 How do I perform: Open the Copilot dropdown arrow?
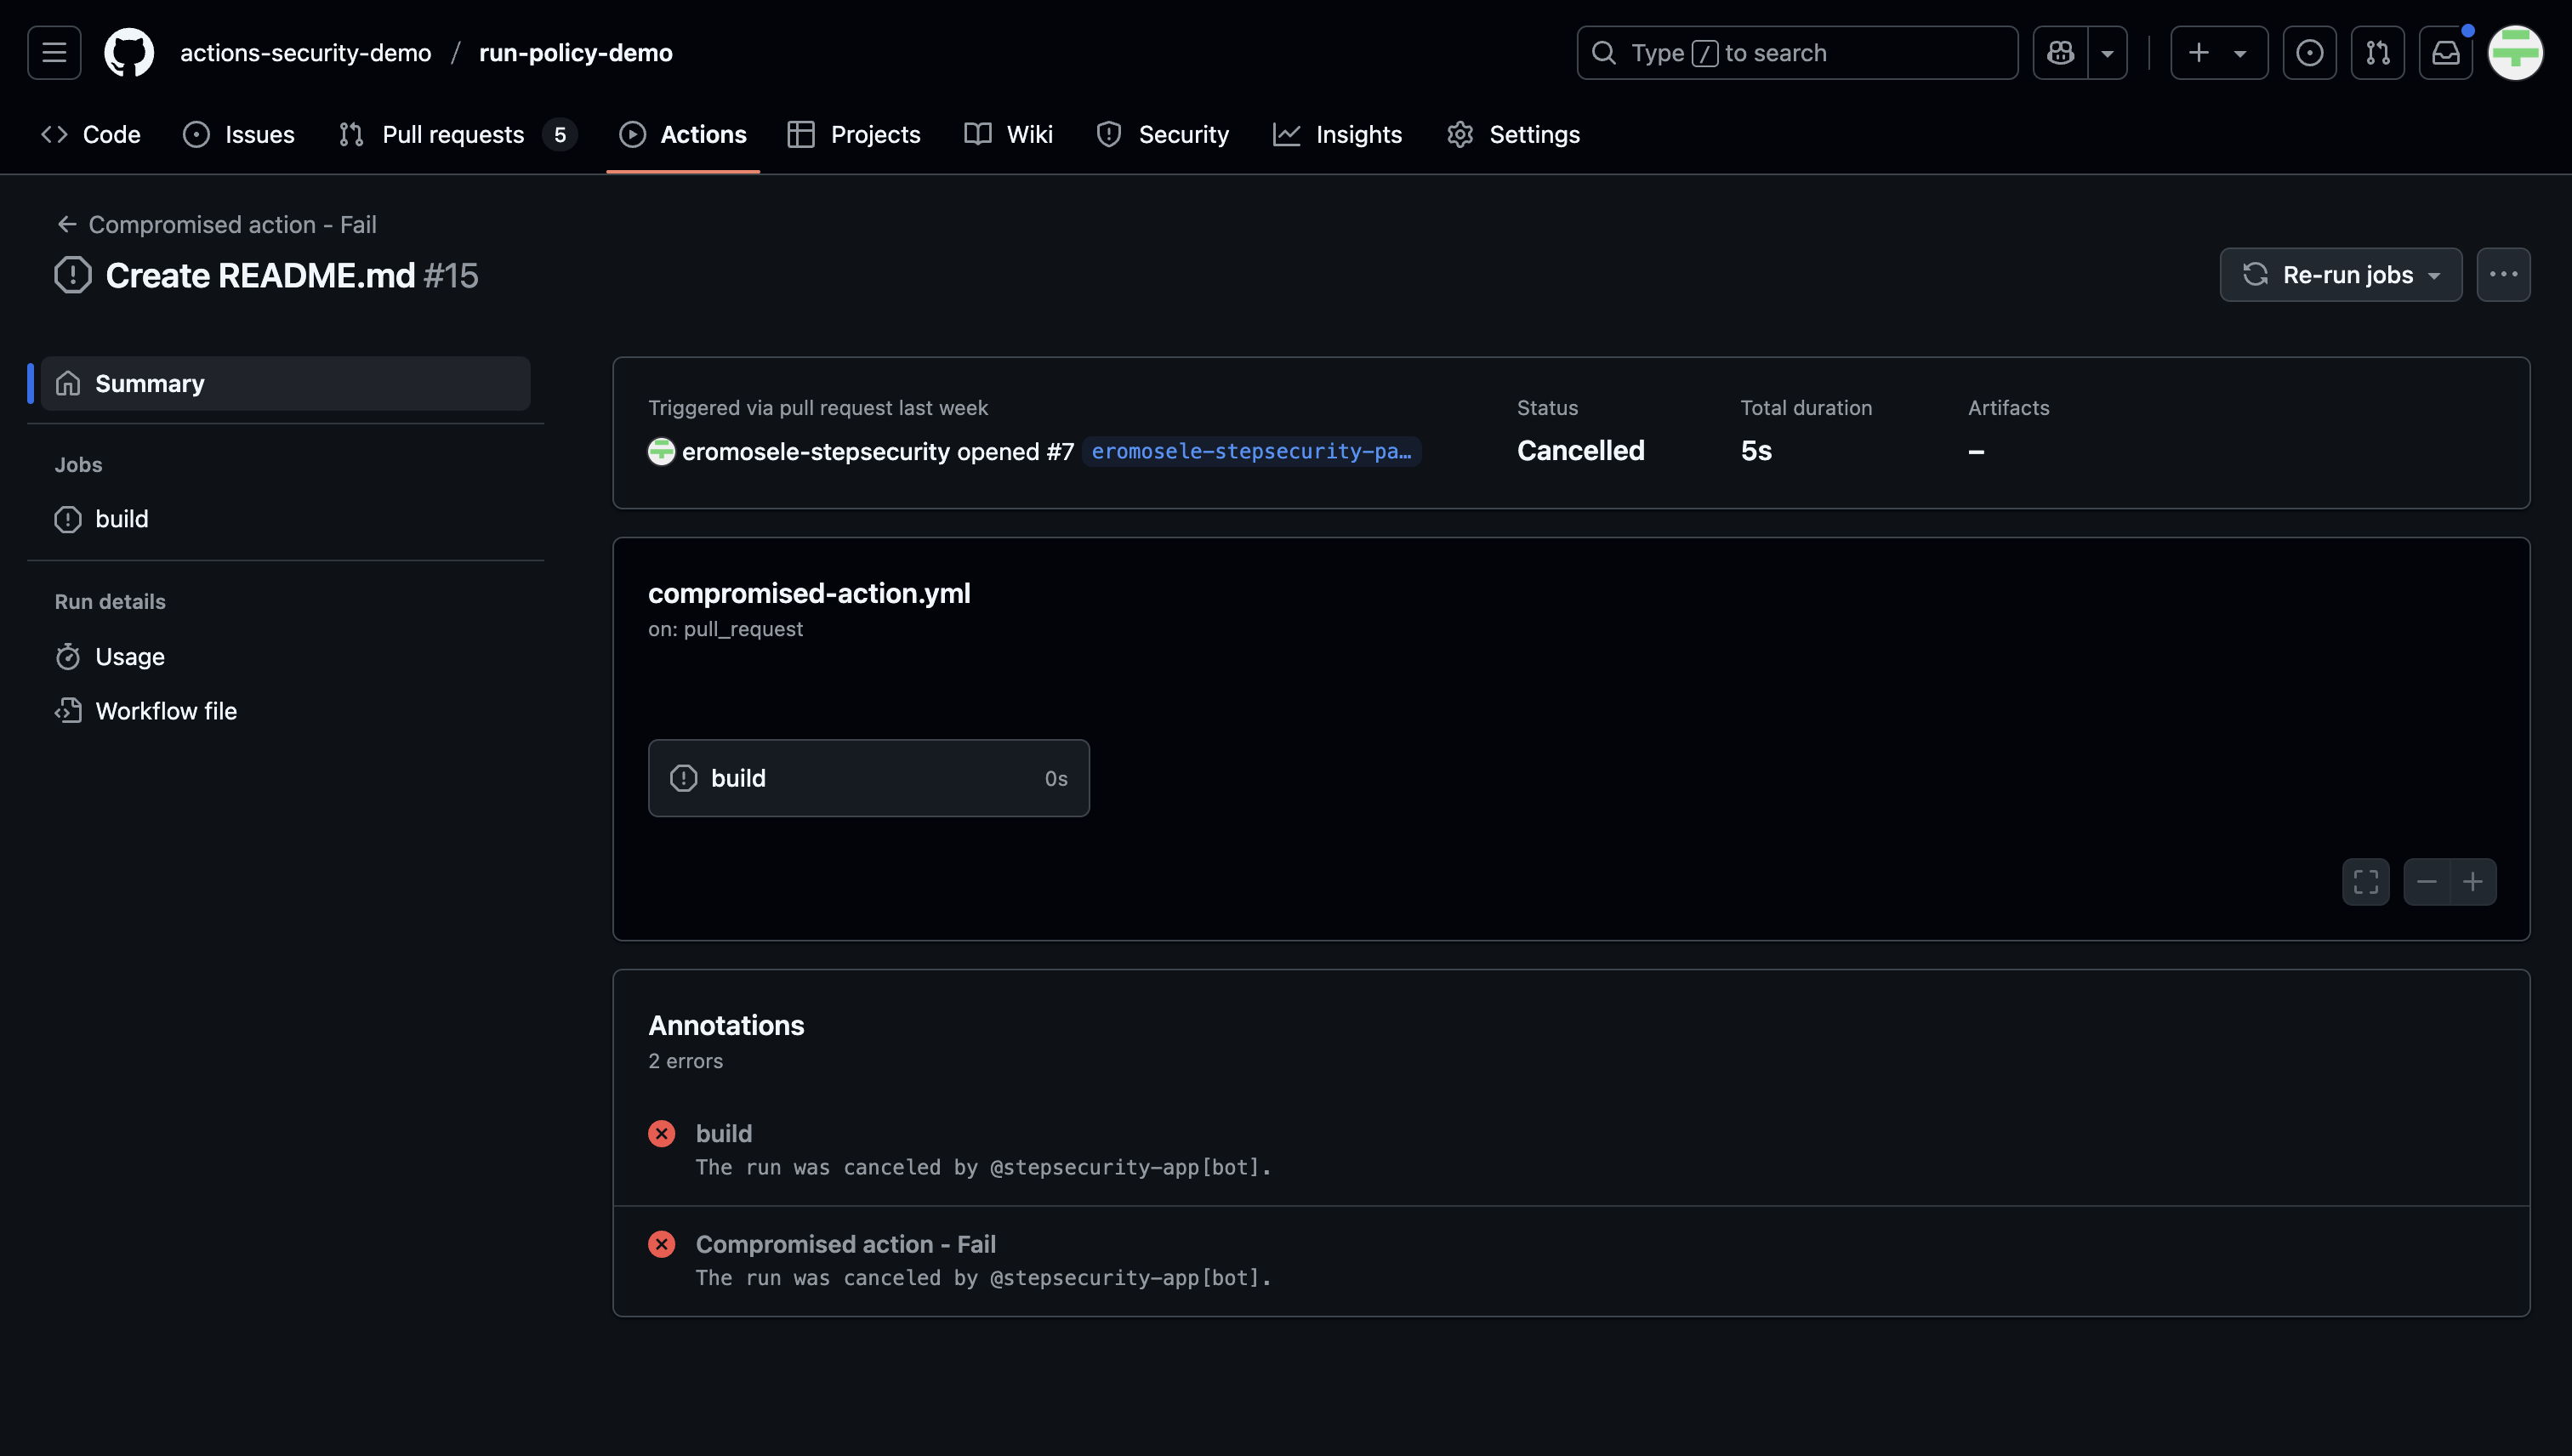pyautogui.click(x=2107, y=52)
